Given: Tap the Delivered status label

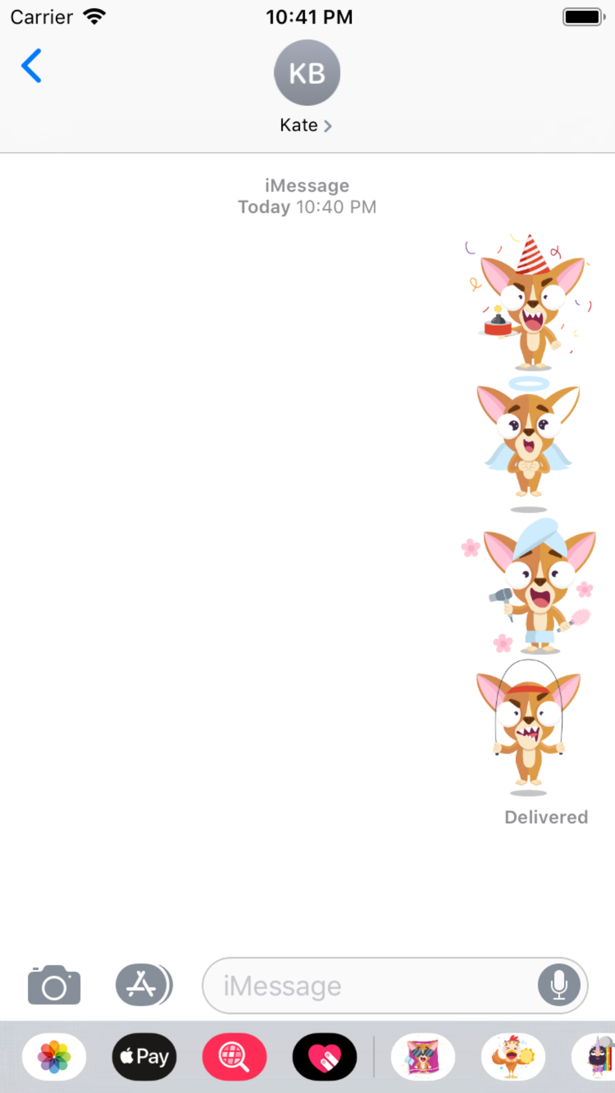Looking at the screenshot, I should (546, 817).
